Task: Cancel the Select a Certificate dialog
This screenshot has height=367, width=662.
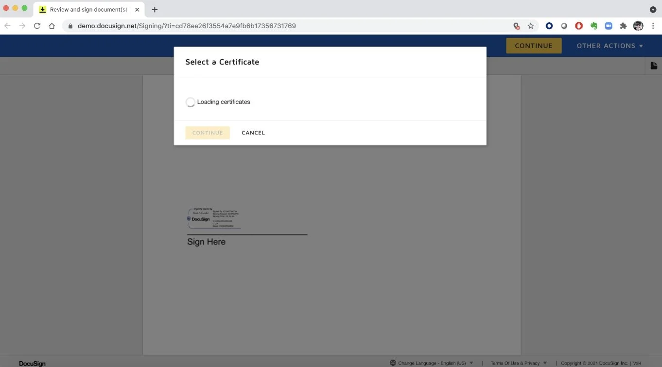Action: click(x=253, y=133)
